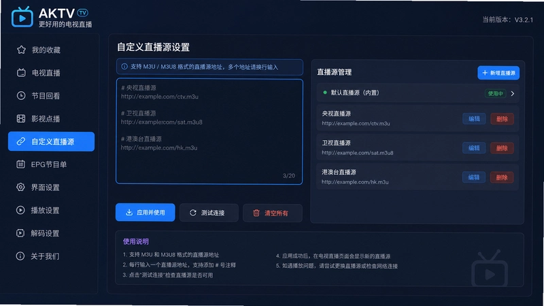Edit the 央视直播源 entry

[x=474, y=118]
